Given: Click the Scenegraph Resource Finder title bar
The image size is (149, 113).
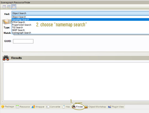Looking at the screenshot, I should point(74,2).
